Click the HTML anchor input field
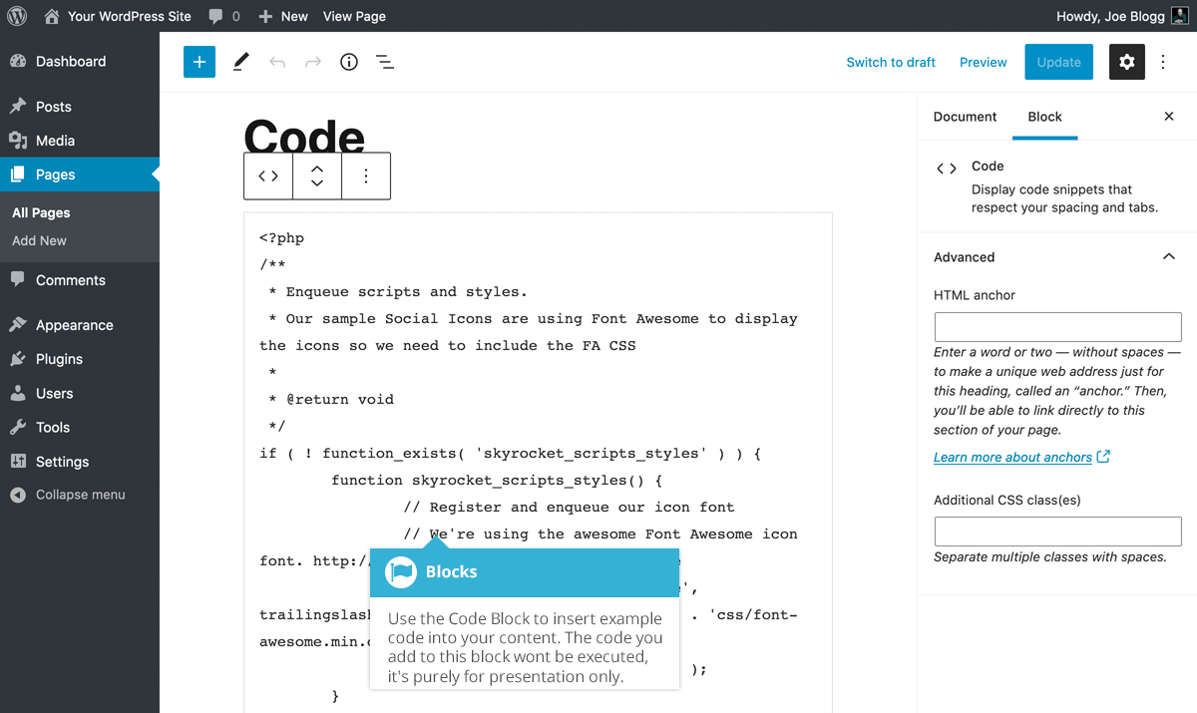Image resolution: width=1197 pixels, height=713 pixels. pos(1057,326)
